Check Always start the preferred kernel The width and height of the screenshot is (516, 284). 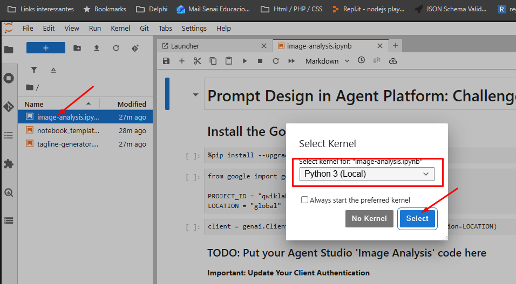tap(305, 200)
